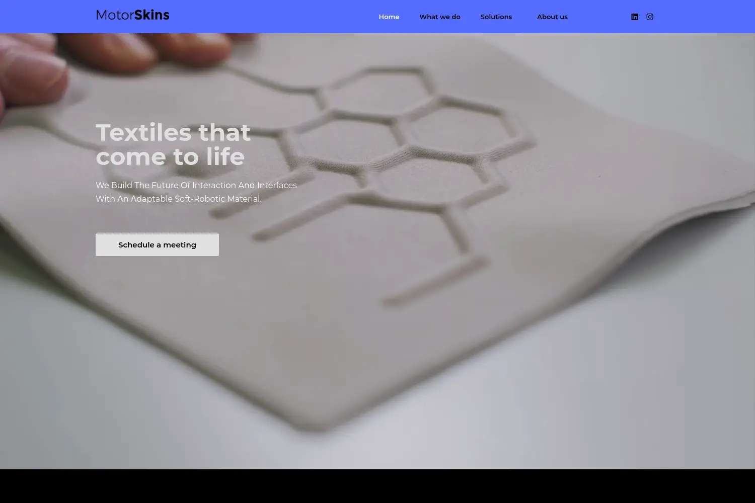Click the raised straight line on the fabric

(436, 281)
